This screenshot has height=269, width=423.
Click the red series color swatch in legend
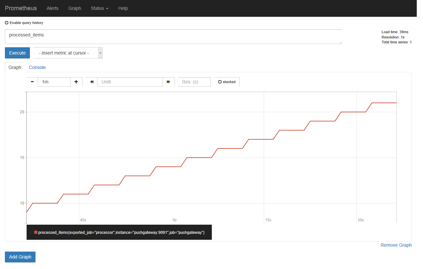[35, 232]
